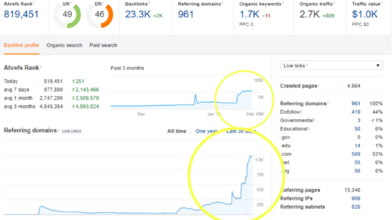Open the Backlink profile tab
The height and width of the screenshot is (220, 392).
click(21, 45)
